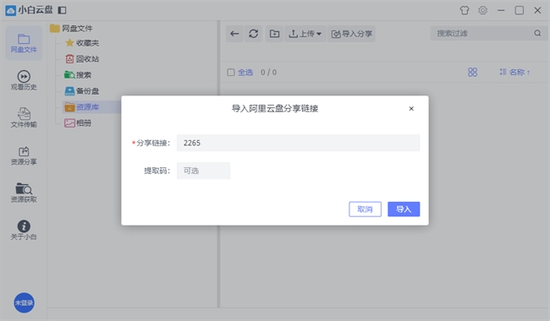The image size is (550, 321).
Task: Toggle the sidebar collapse icon next to 小白云盘
Action: tap(62, 10)
